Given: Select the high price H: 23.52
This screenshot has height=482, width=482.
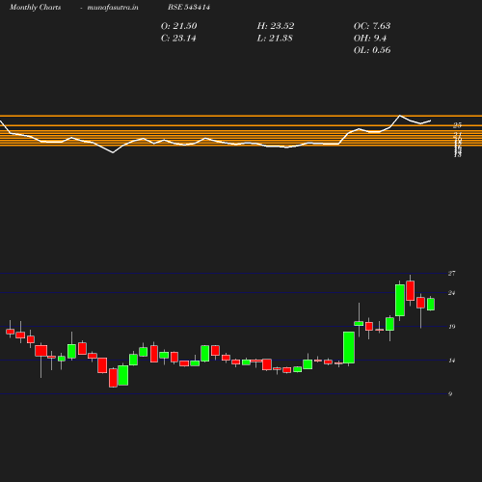Looking at the screenshot, I should pos(276,26).
